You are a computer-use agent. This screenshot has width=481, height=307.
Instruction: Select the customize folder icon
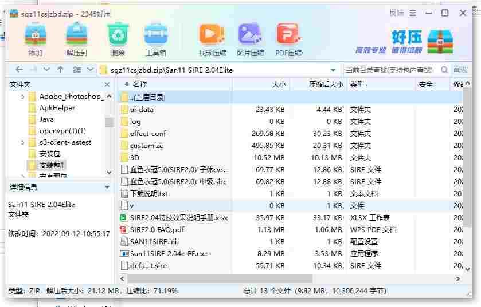click(x=124, y=146)
